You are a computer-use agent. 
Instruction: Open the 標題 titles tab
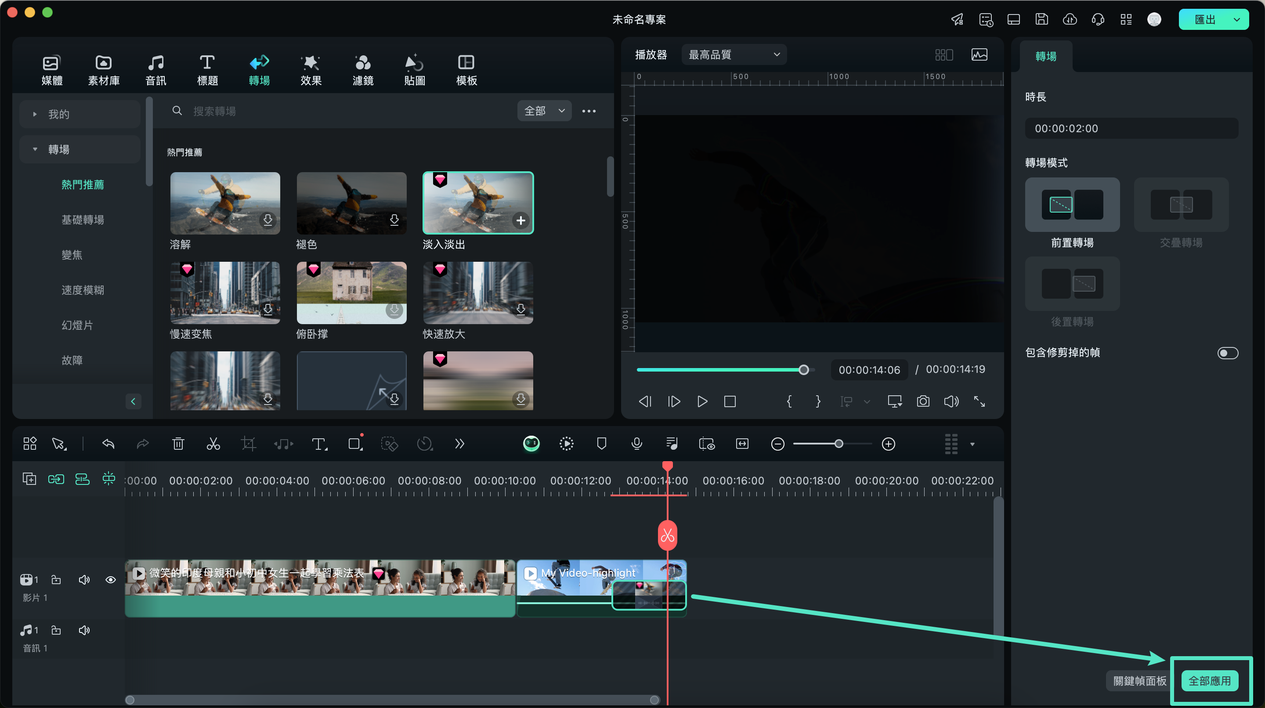[x=207, y=70]
